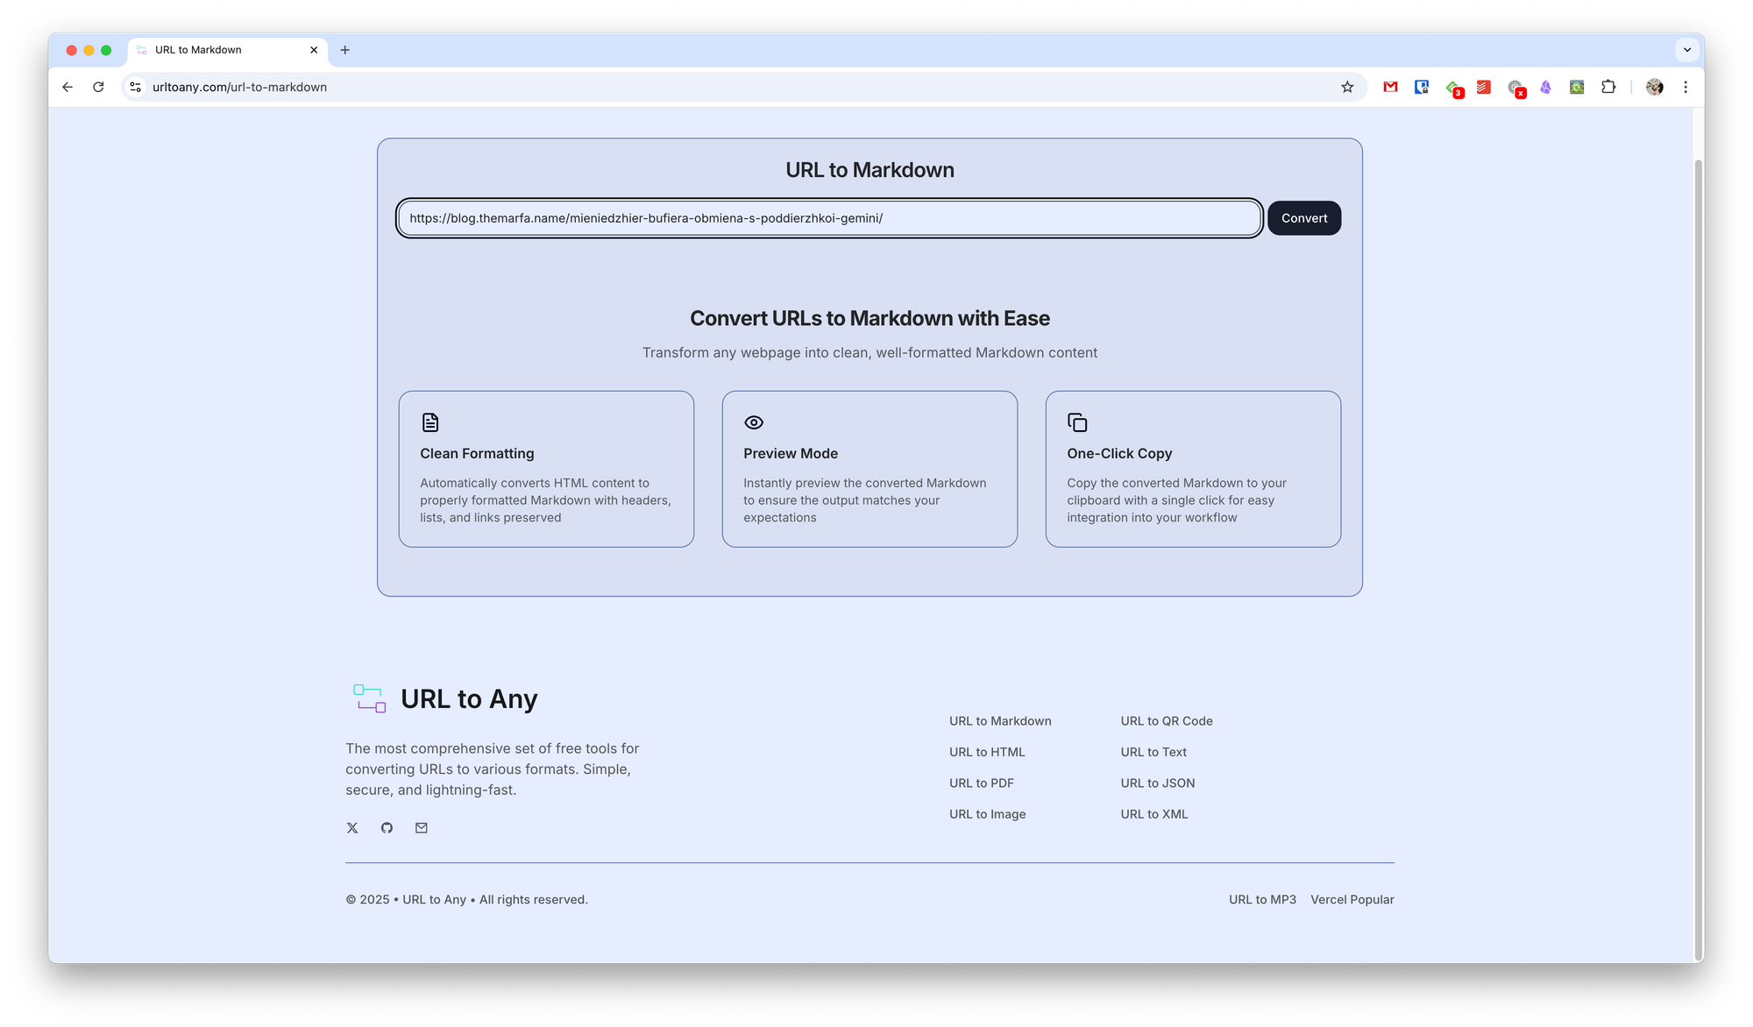
Task: Go to URL to QR Code
Action: (1166, 720)
